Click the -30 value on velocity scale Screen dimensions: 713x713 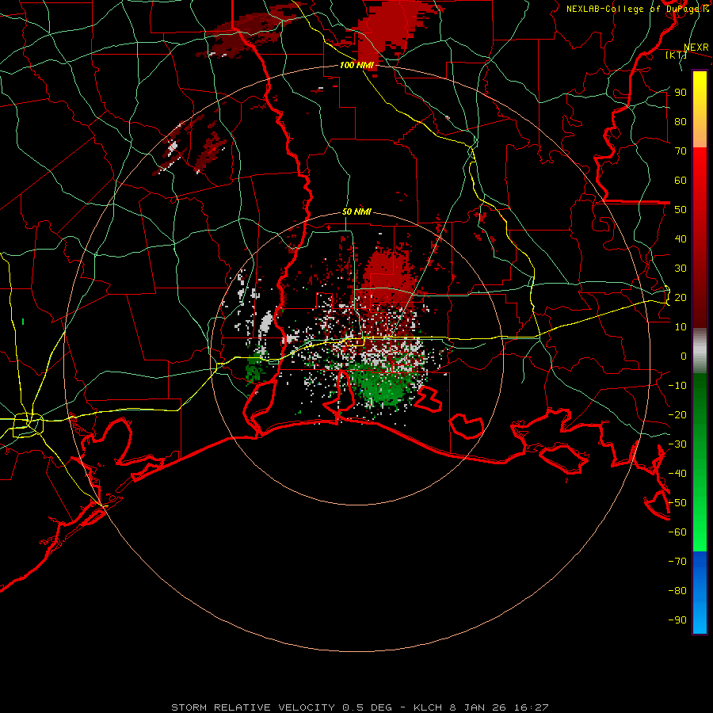pyautogui.click(x=677, y=444)
